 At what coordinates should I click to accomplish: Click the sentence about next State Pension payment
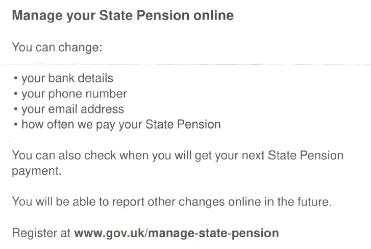click(x=178, y=163)
